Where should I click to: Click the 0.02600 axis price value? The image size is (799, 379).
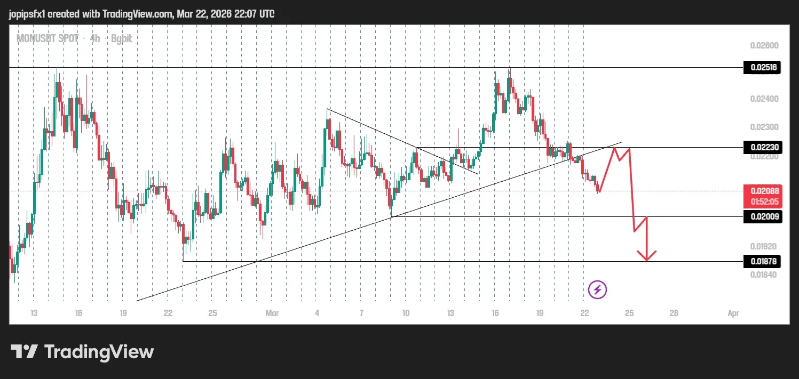coord(763,45)
